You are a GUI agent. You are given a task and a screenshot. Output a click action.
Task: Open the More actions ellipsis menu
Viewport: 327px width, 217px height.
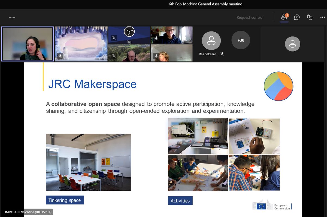pyautogui.click(x=323, y=17)
